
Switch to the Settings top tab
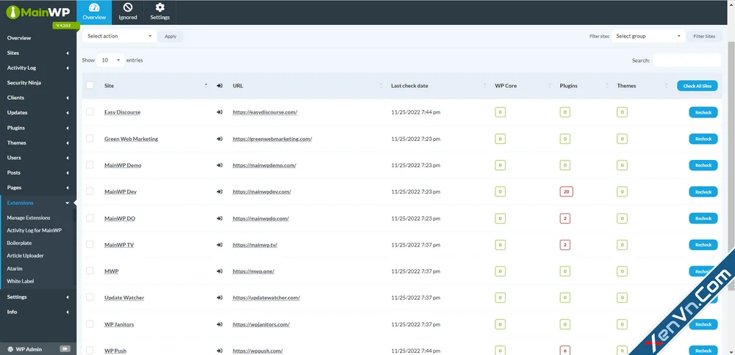[159, 12]
